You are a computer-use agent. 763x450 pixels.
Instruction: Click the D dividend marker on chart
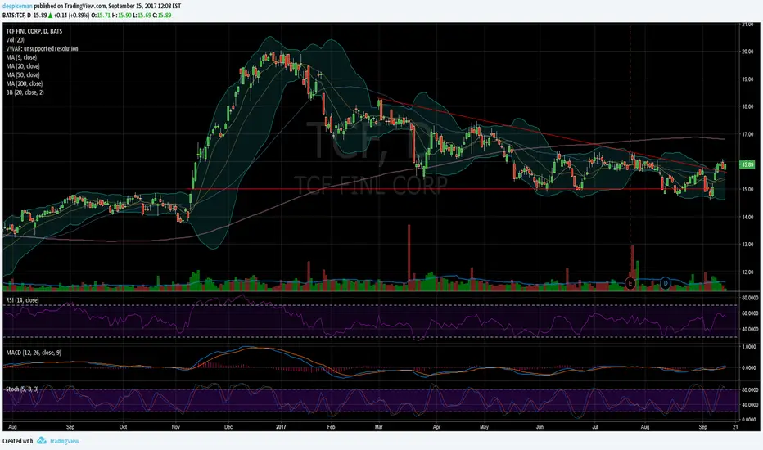pos(666,283)
